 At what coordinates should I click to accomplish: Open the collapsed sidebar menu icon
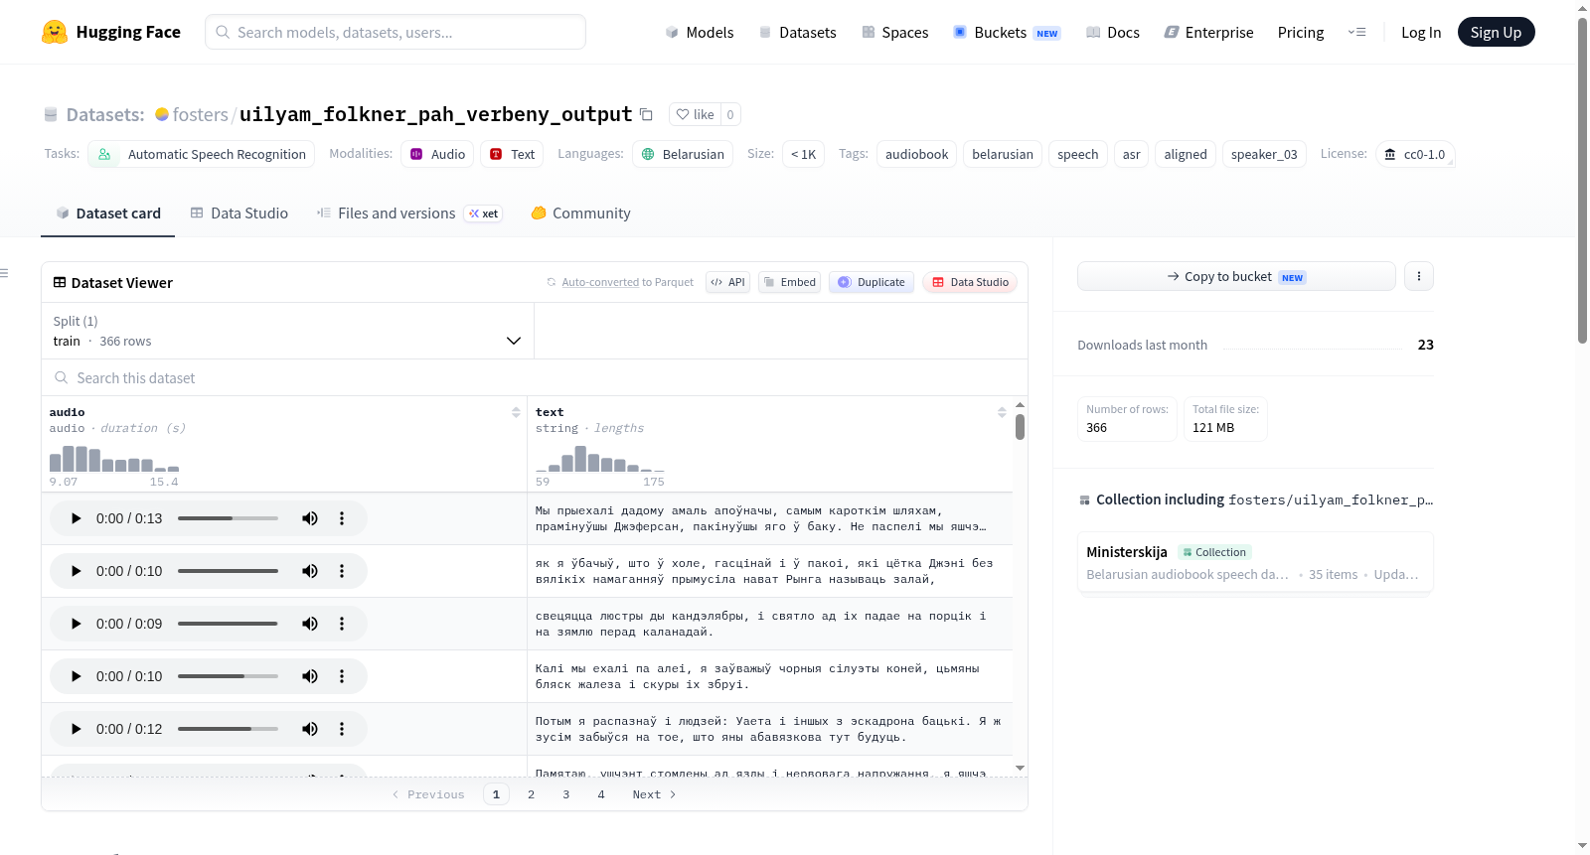4,273
